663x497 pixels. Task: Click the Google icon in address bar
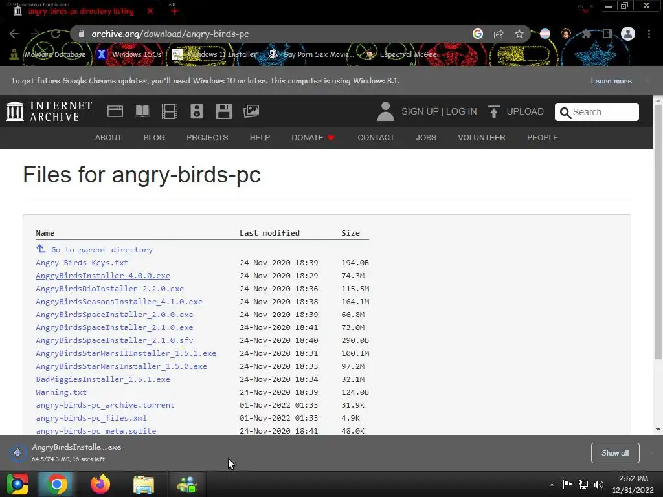click(478, 34)
